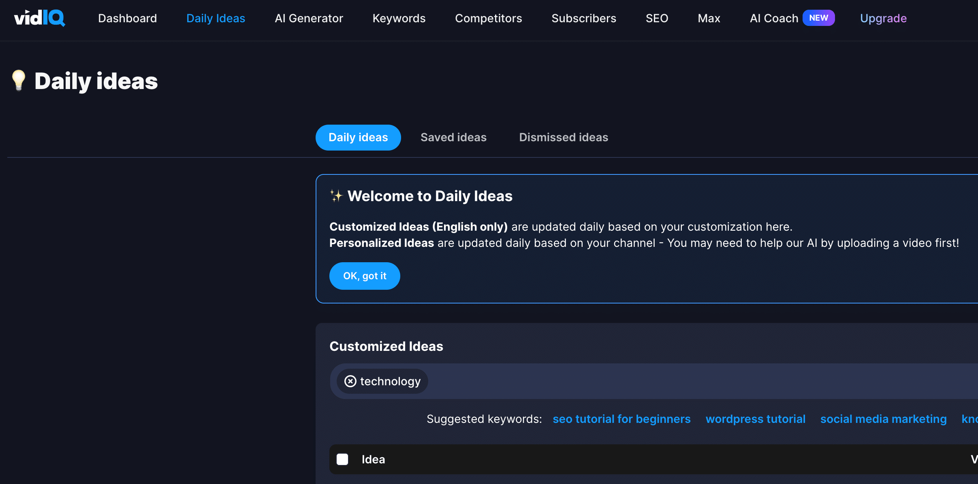Click seo tutorial for beginners keyword

[x=622, y=418]
